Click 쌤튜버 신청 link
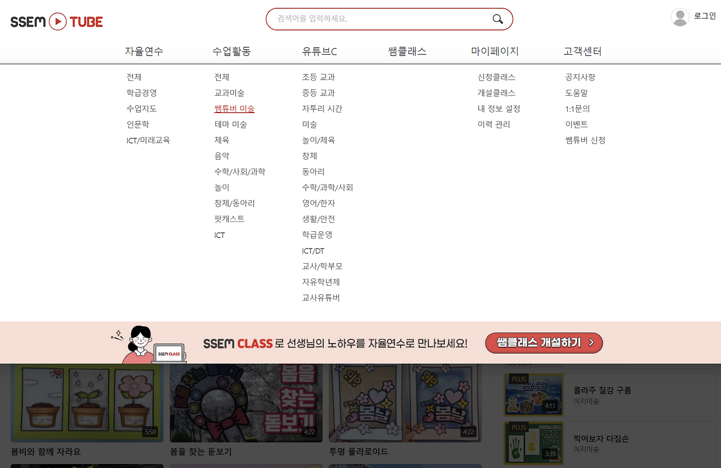Screen dimensions: 721x468 click(x=585, y=140)
